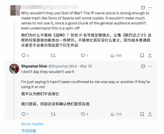Reply to the God of War tweet
The height and width of the screenshot is (134, 164).
tap(24, 55)
